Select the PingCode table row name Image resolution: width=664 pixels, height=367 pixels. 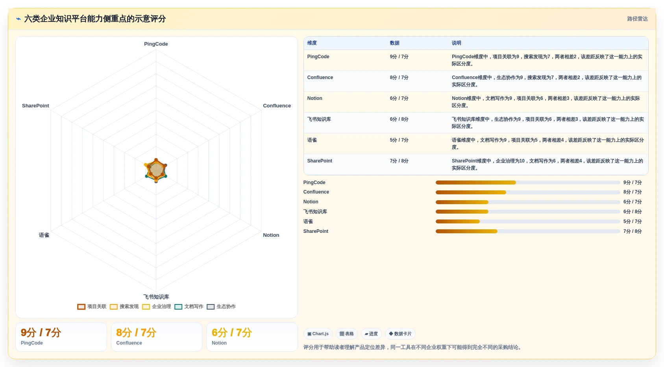(x=318, y=57)
